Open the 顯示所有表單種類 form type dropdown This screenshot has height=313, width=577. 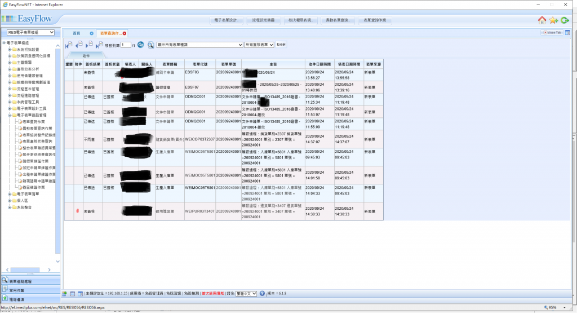200,45
